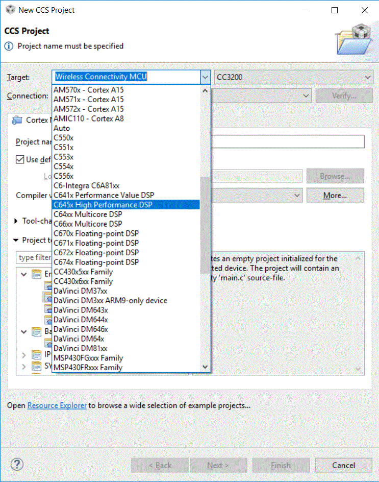
Task: Click the help question mark icon
Action: pyautogui.click(x=17, y=465)
